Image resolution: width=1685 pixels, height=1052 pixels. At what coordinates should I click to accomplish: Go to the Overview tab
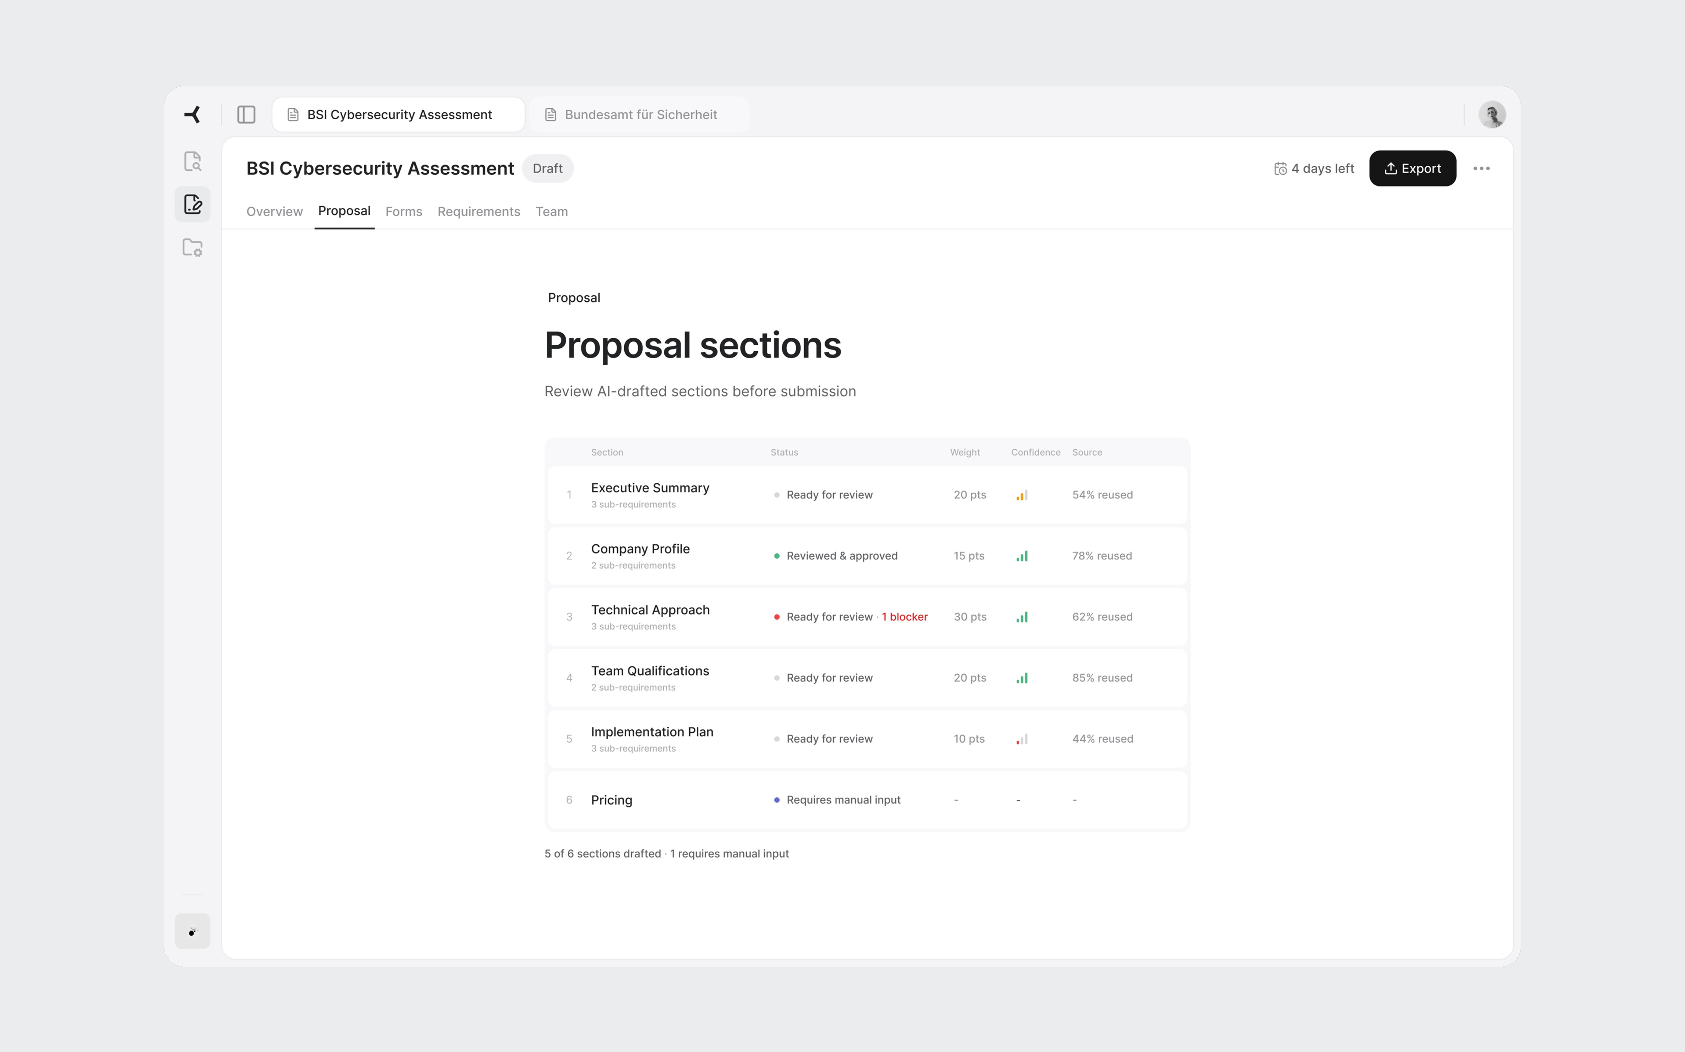coord(274,211)
